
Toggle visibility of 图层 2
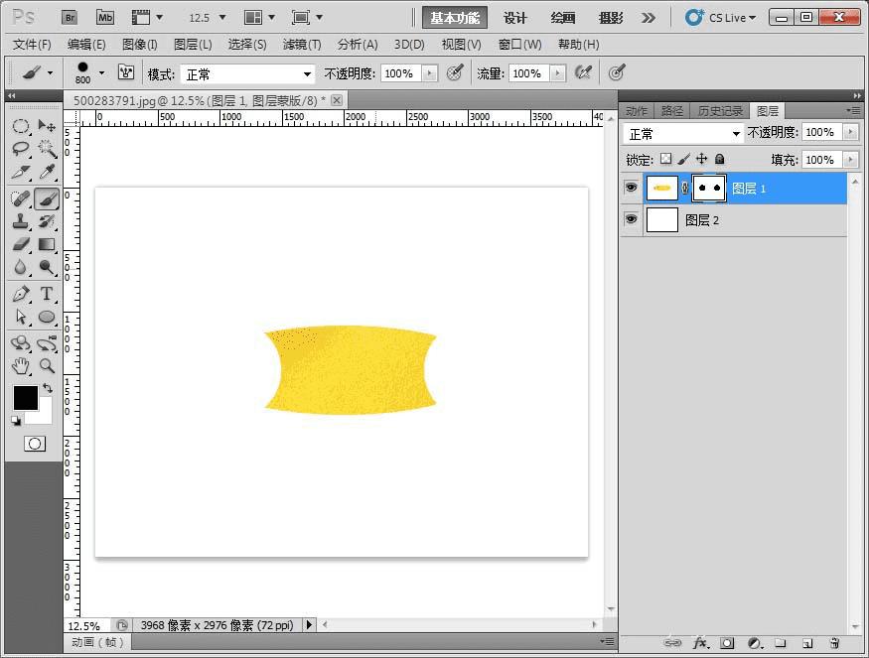click(x=631, y=219)
